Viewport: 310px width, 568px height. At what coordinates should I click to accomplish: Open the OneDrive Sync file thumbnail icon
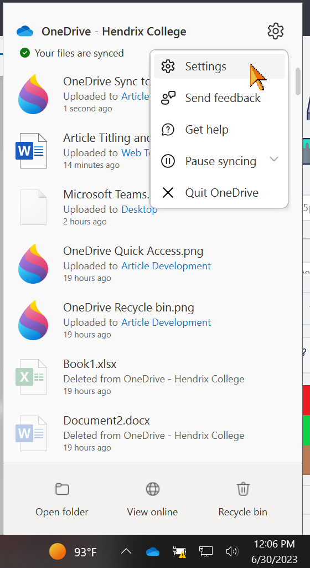(33, 94)
